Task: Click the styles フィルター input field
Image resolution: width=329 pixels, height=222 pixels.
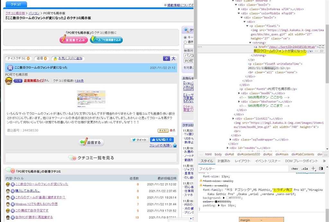Action: tap(244, 169)
